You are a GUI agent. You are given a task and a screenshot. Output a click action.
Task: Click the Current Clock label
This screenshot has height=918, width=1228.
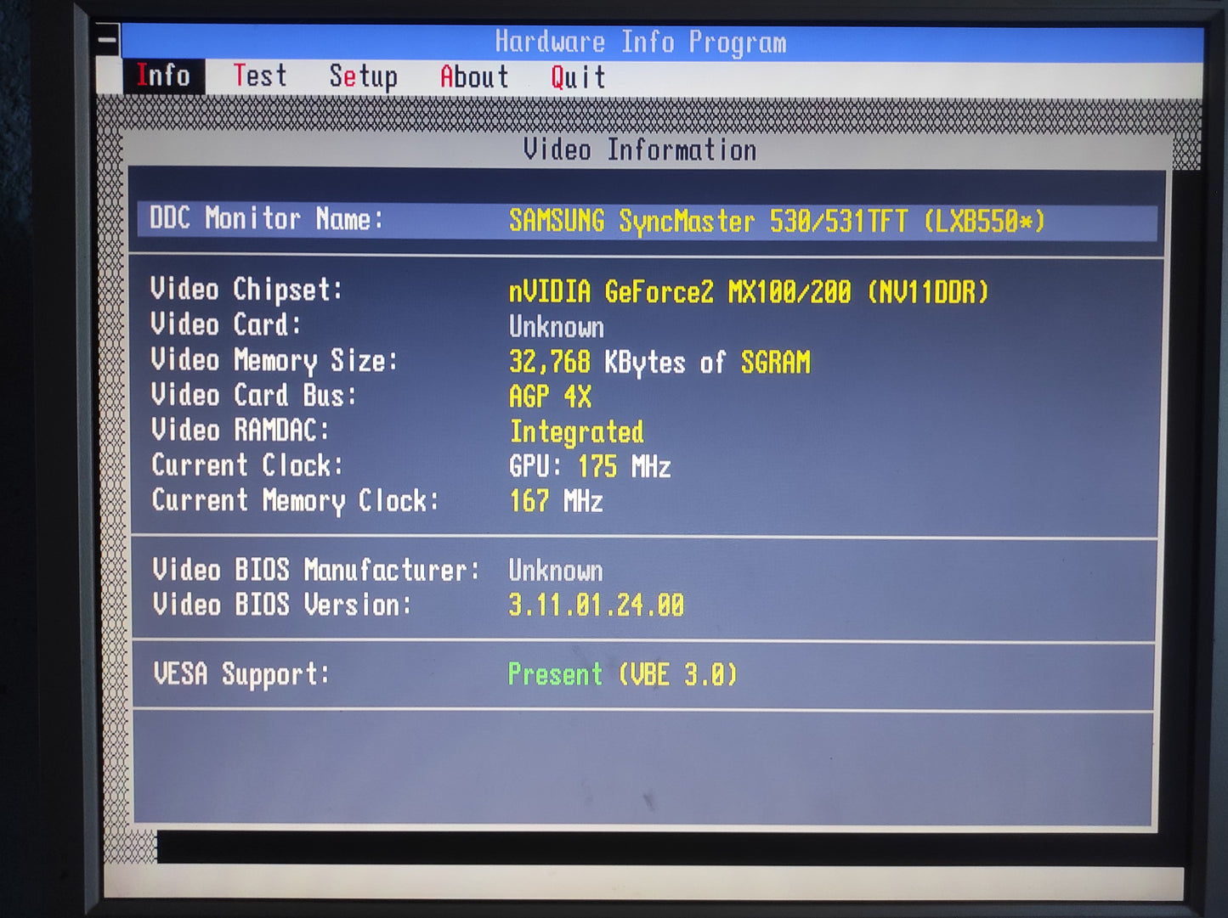click(247, 465)
